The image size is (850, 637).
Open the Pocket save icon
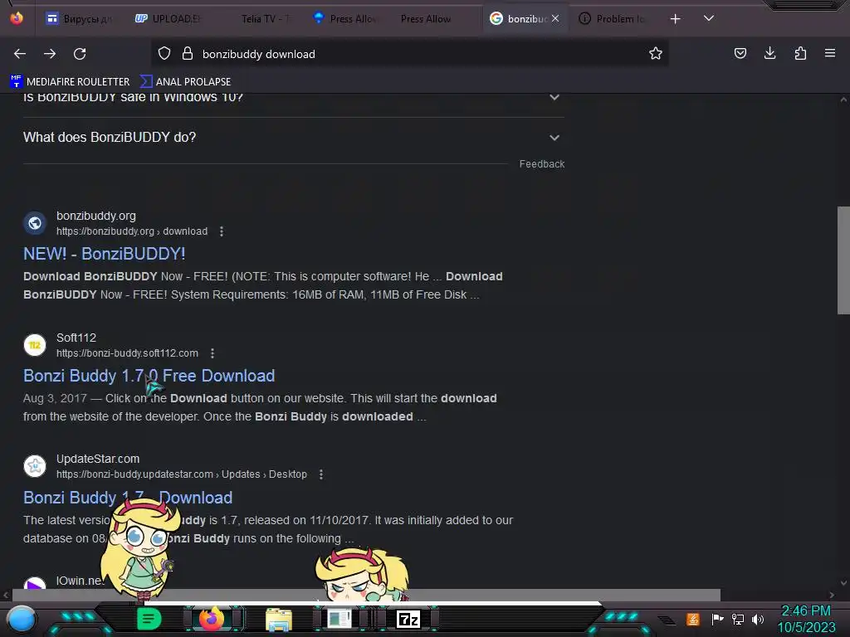(740, 54)
